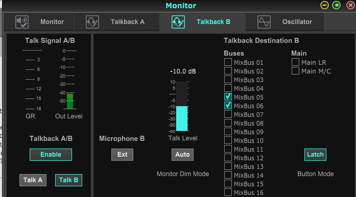Click the Button Mode label

click(316, 174)
